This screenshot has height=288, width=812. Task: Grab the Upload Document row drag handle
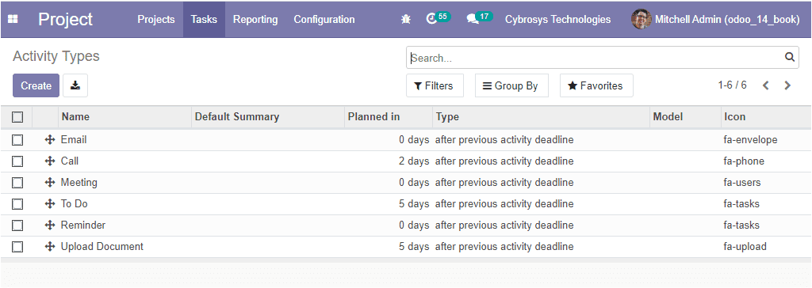(x=50, y=246)
